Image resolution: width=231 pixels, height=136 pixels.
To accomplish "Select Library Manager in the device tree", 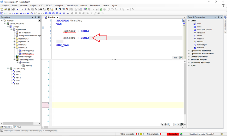I will point(25,56).
